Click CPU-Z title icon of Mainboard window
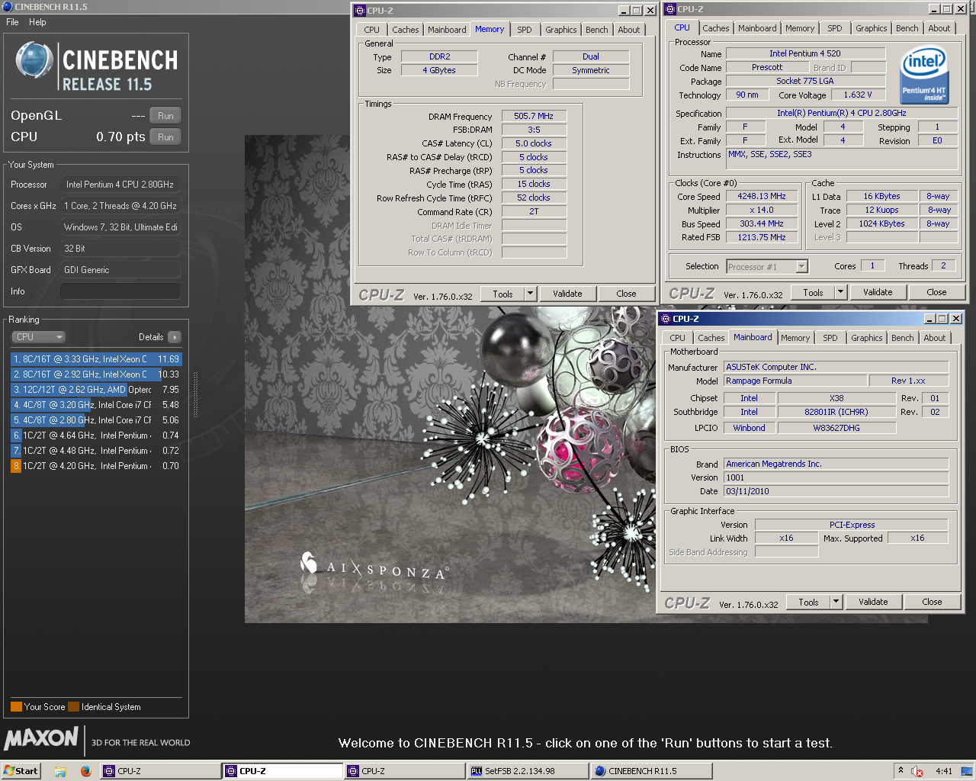Viewport: 976px width, 781px height. 666,319
